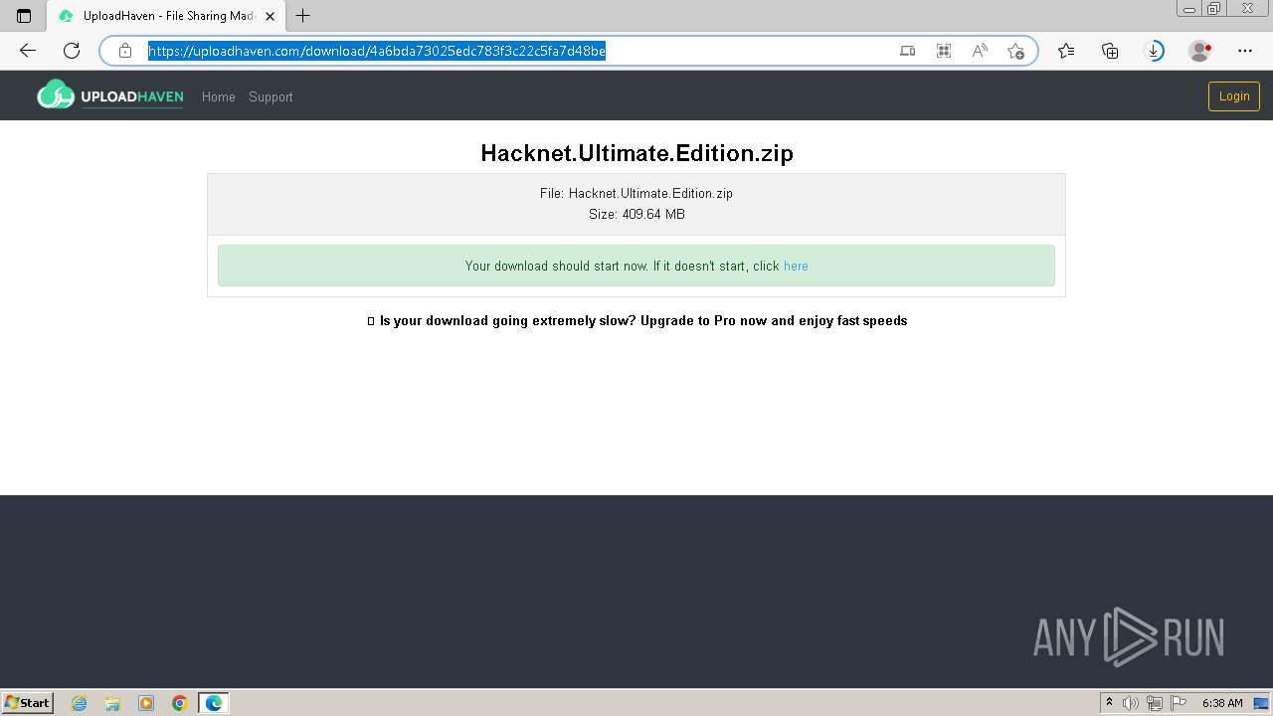Open the Action Center flag icon
The height and width of the screenshot is (716, 1273).
click(x=1179, y=703)
